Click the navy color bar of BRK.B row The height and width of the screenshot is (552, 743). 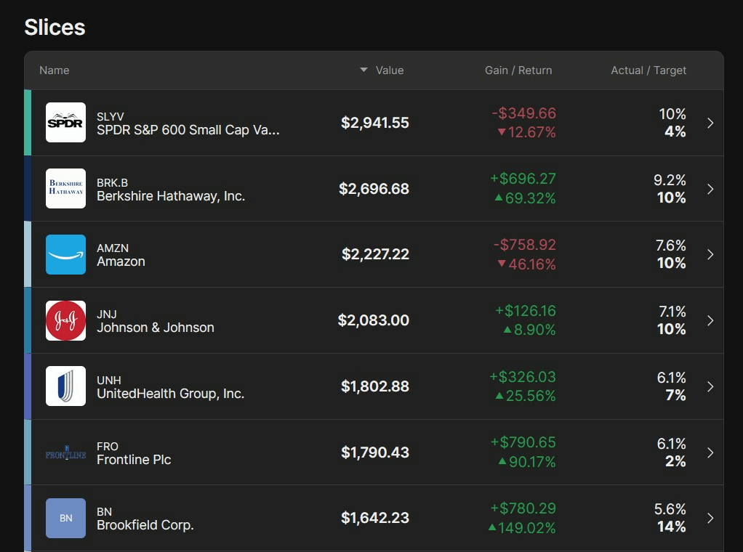(x=28, y=188)
